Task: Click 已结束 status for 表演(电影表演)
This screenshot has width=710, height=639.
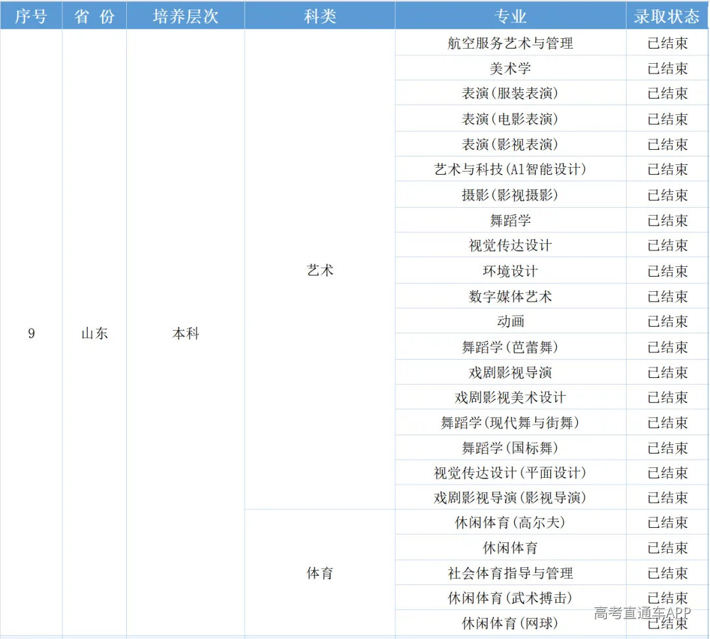Action: coord(667,119)
